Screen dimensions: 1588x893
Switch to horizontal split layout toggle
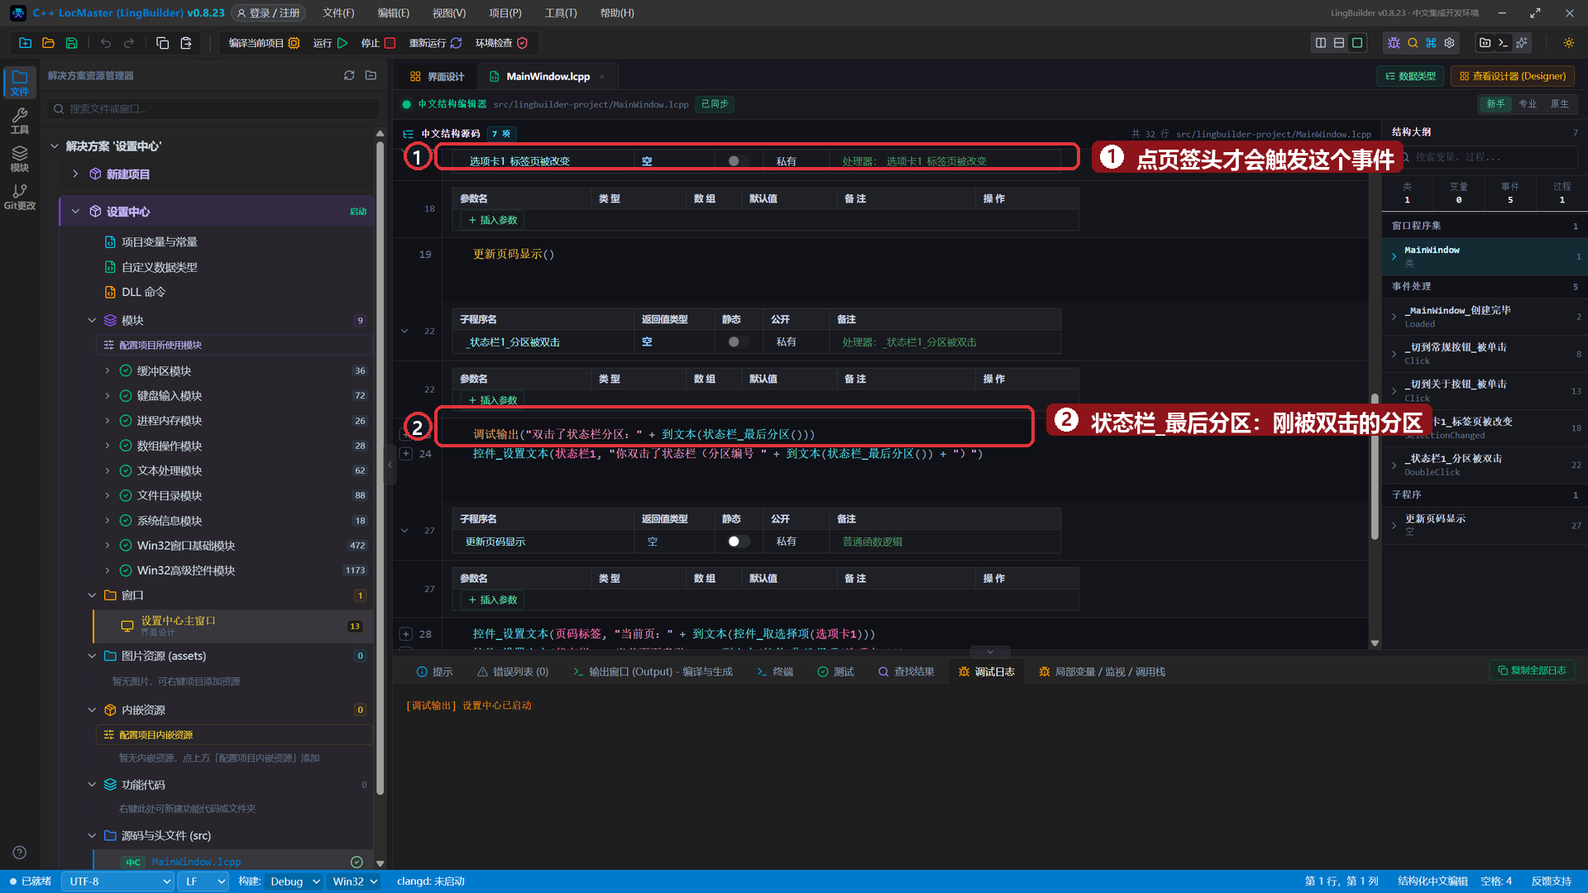click(1339, 43)
